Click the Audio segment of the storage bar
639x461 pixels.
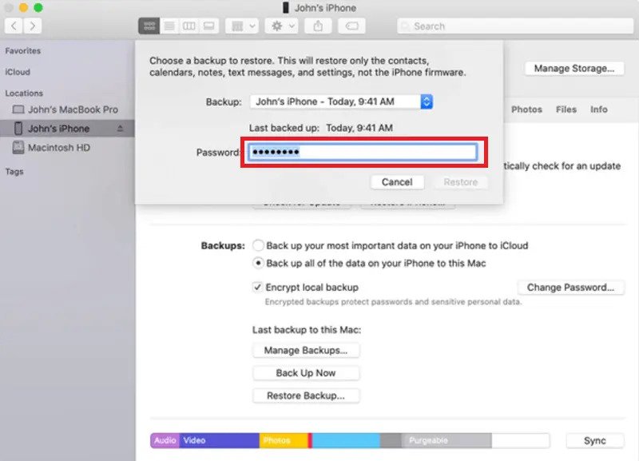pos(165,440)
